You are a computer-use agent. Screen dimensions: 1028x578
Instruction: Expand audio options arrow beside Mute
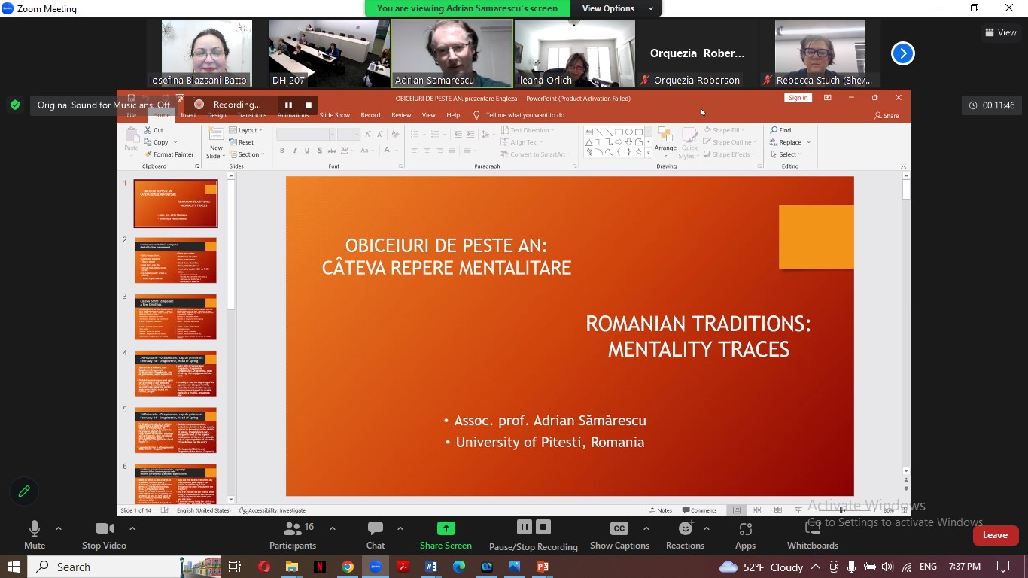[x=59, y=528]
